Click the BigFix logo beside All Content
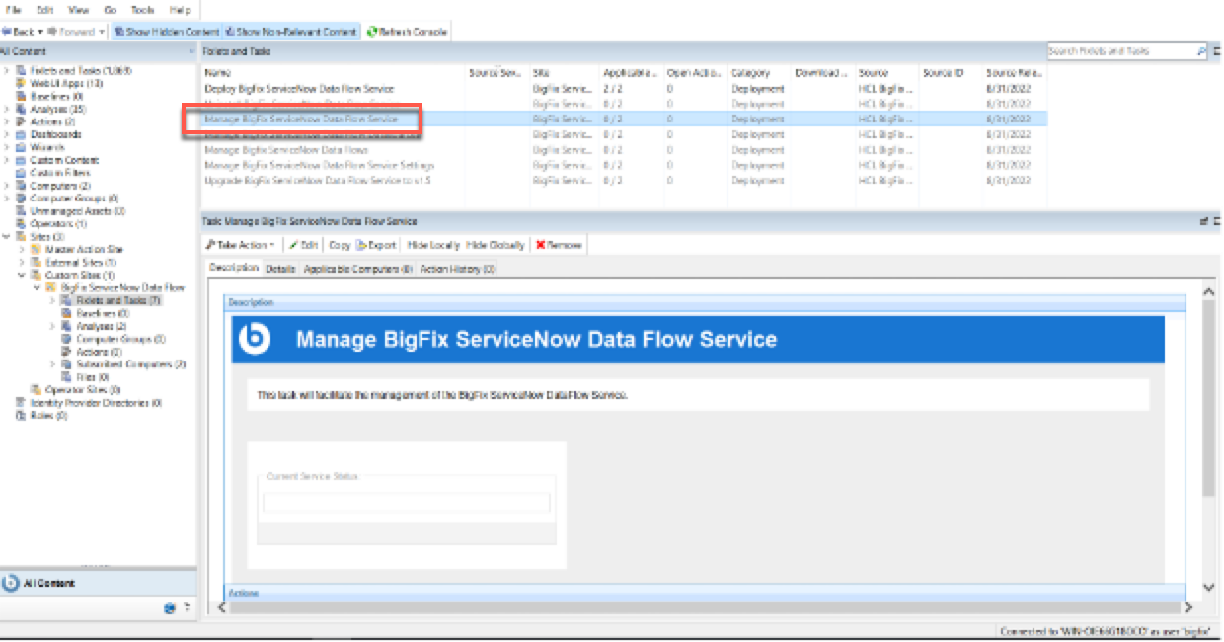This screenshot has width=1224, height=642. (x=11, y=583)
